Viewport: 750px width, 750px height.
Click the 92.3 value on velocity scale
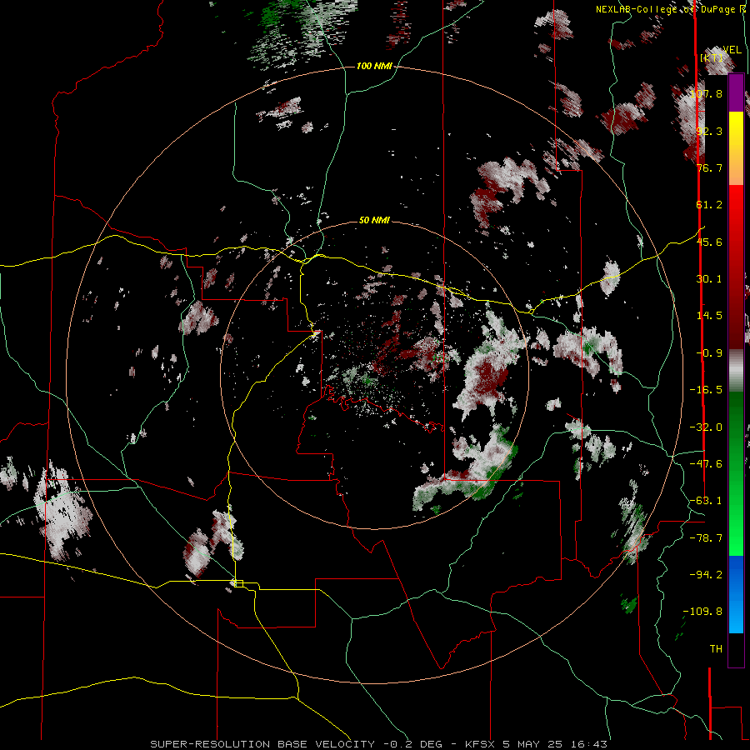[x=709, y=131]
